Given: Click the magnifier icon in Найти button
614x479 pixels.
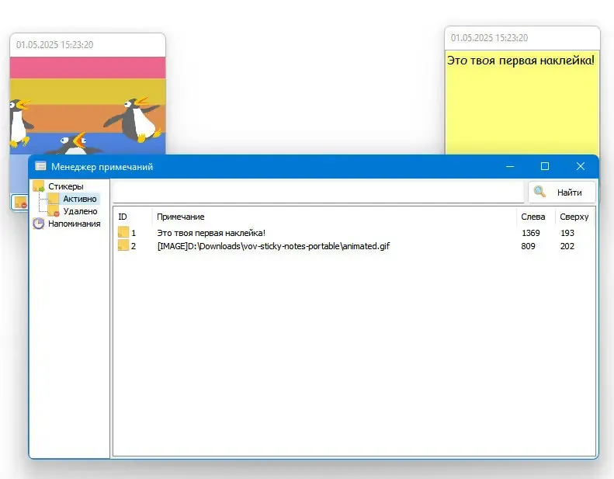Looking at the screenshot, I should point(539,192).
